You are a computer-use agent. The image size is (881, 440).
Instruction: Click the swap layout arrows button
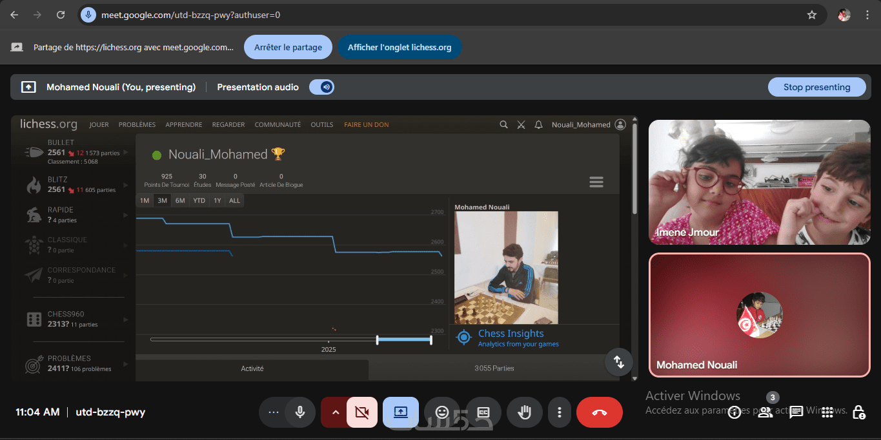[x=619, y=362]
